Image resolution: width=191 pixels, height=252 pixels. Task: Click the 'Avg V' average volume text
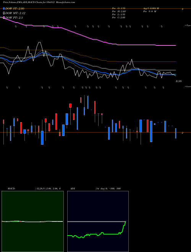(151, 8)
